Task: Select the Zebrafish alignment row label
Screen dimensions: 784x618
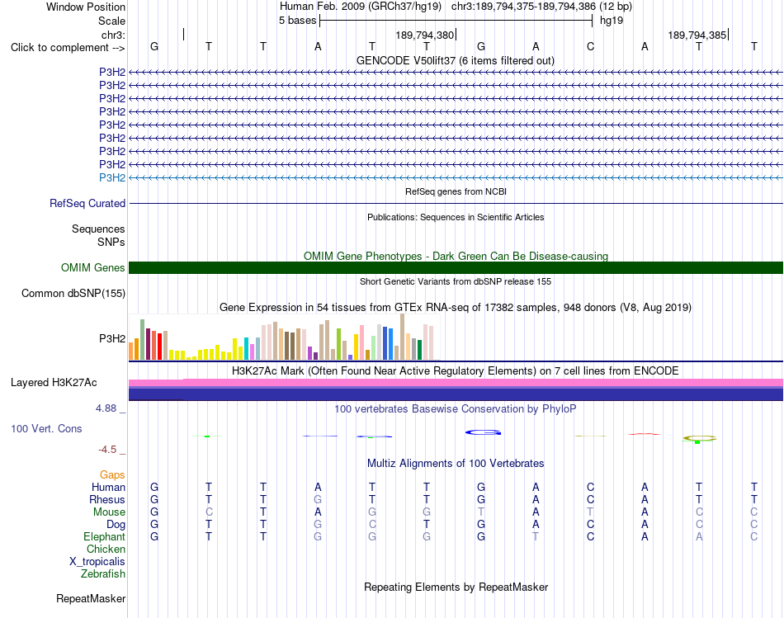Action: [103, 574]
